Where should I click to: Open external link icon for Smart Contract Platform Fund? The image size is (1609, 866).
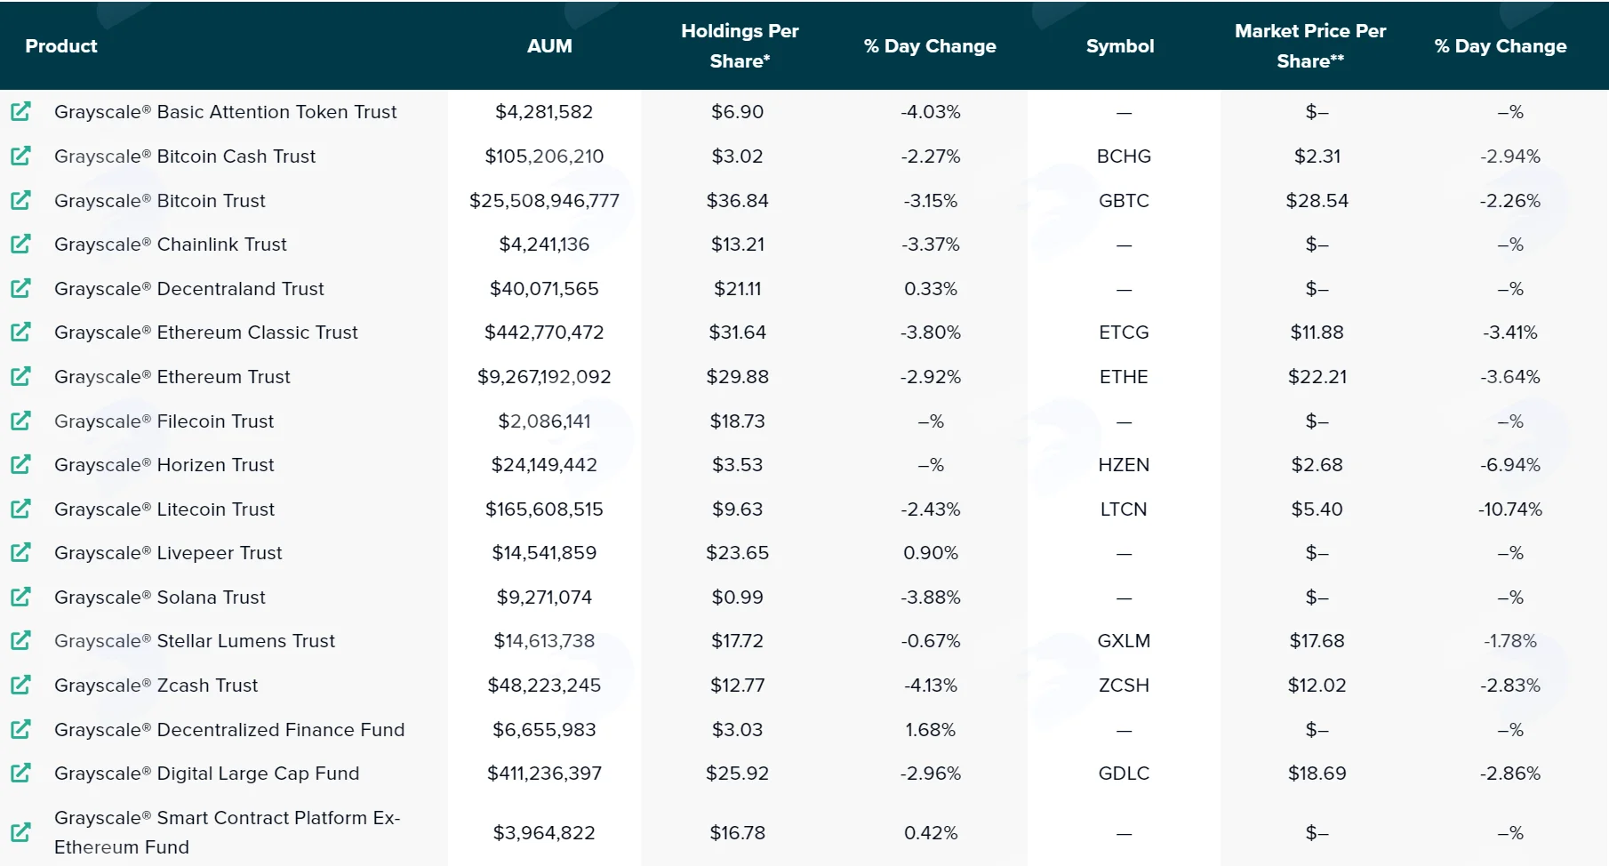coord(20,832)
